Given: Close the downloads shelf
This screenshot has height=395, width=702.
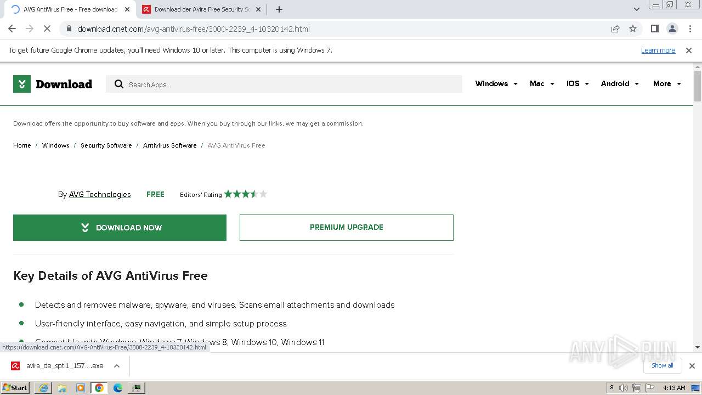Looking at the screenshot, I should [692, 366].
